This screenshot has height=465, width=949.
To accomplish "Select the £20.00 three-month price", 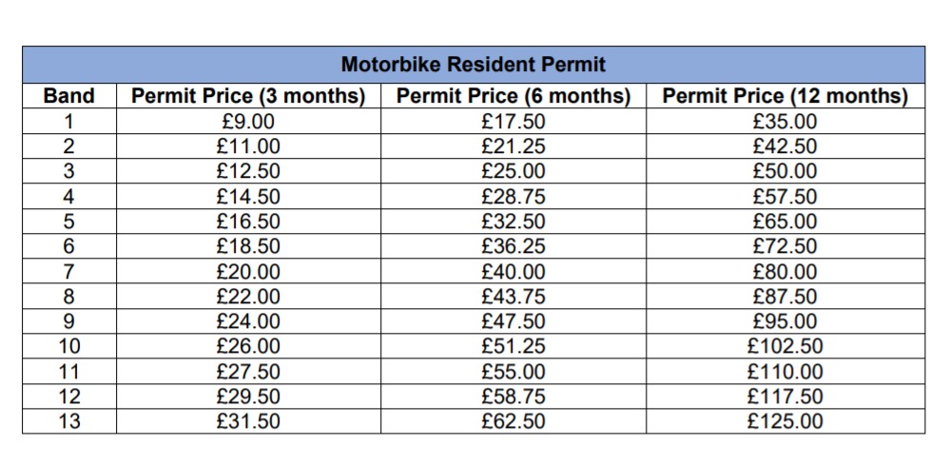I will click(248, 272).
